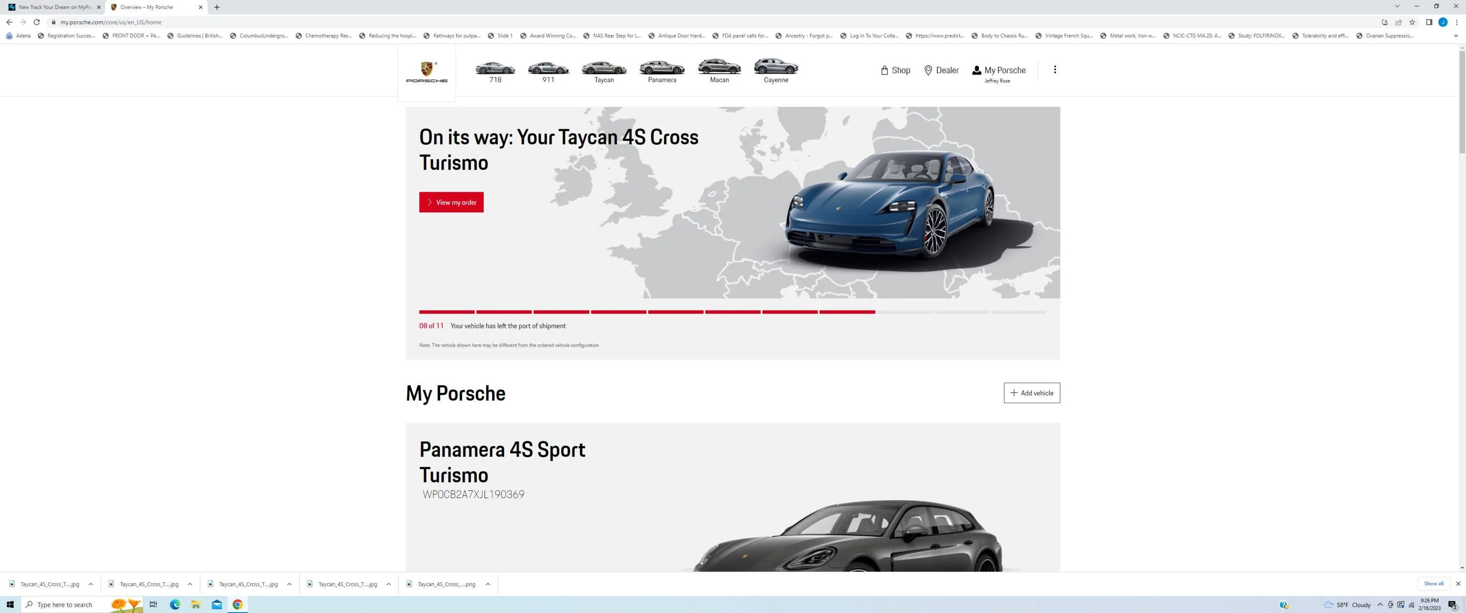1466x613 pixels.
Task: Open the tab search dropdown arrow
Action: point(1397,6)
